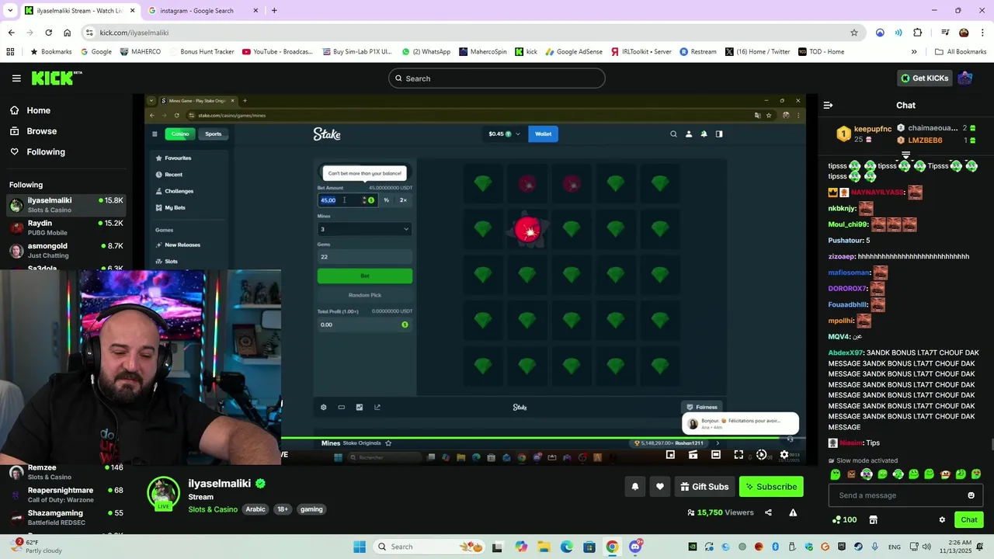
Task: Open the Home sidebar item
Action: point(37,110)
